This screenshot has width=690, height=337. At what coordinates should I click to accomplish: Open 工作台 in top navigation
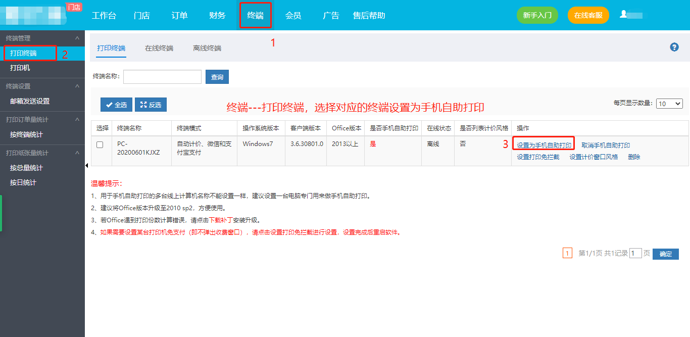click(104, 15)
